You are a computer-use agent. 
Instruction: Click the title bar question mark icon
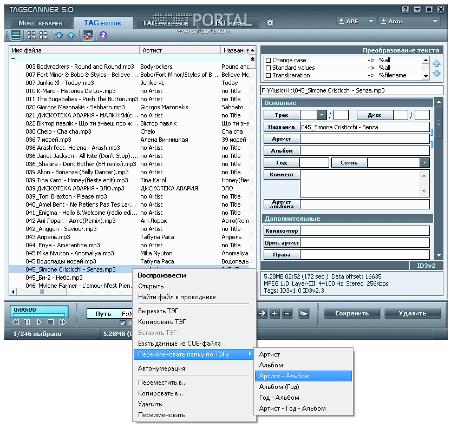pos(405,10)
